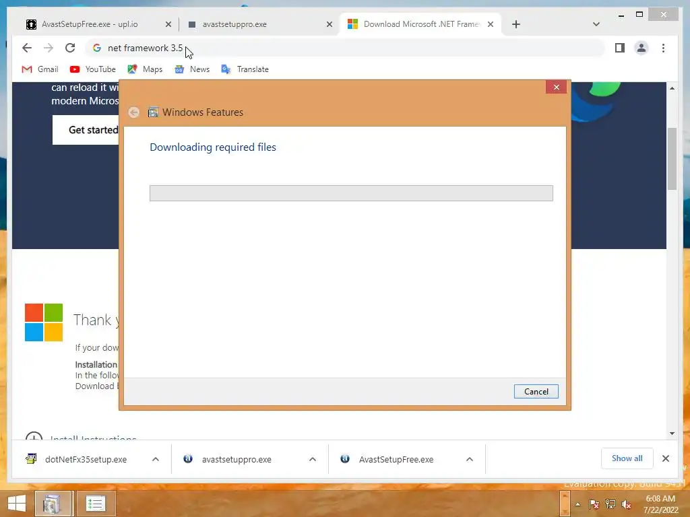This screenshot has width=690, height=517.
Task: Click the muted volume tray icon
Action: coord(626,504)
